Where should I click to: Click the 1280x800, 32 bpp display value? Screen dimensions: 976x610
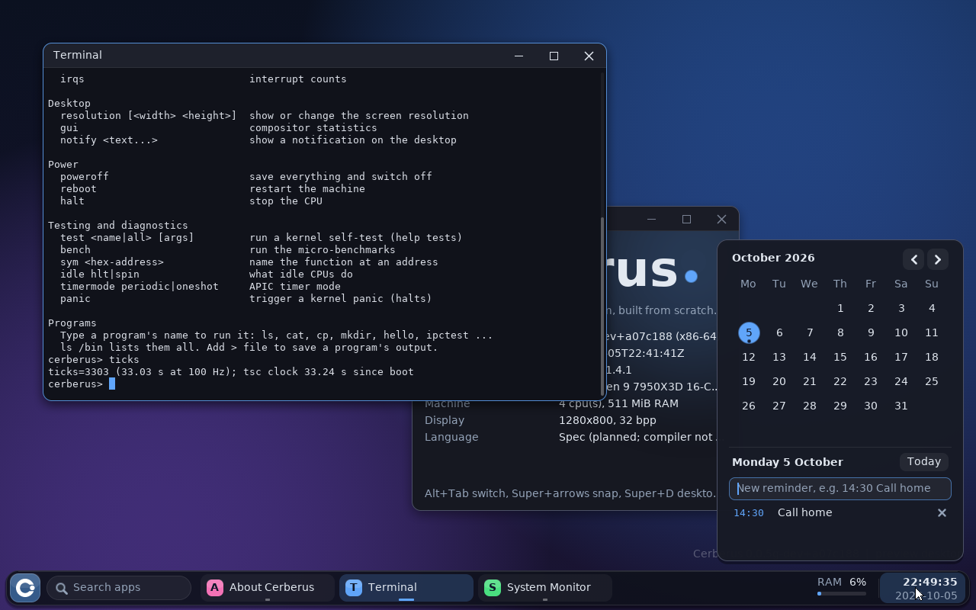click(x=608, y=420)
